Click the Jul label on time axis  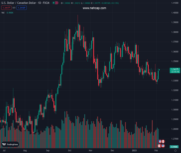(x=4, y=150)
